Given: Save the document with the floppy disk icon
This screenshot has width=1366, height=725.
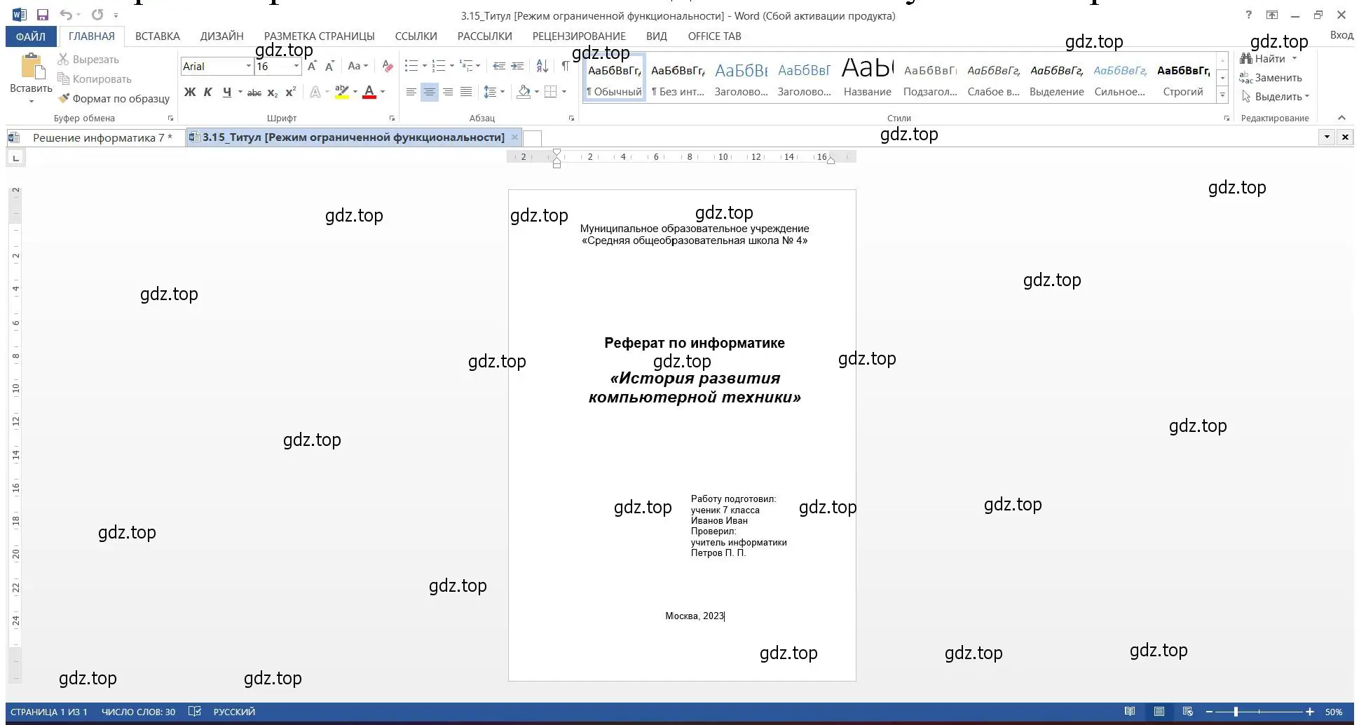Looking at the screenshot, I should [x=43, y=15].
